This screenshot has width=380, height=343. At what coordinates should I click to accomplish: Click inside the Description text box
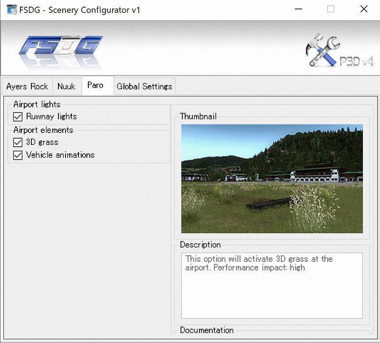[x=272, y=286]
